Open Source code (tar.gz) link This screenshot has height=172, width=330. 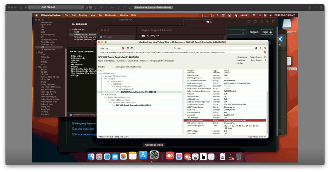[x=85, y=134]
